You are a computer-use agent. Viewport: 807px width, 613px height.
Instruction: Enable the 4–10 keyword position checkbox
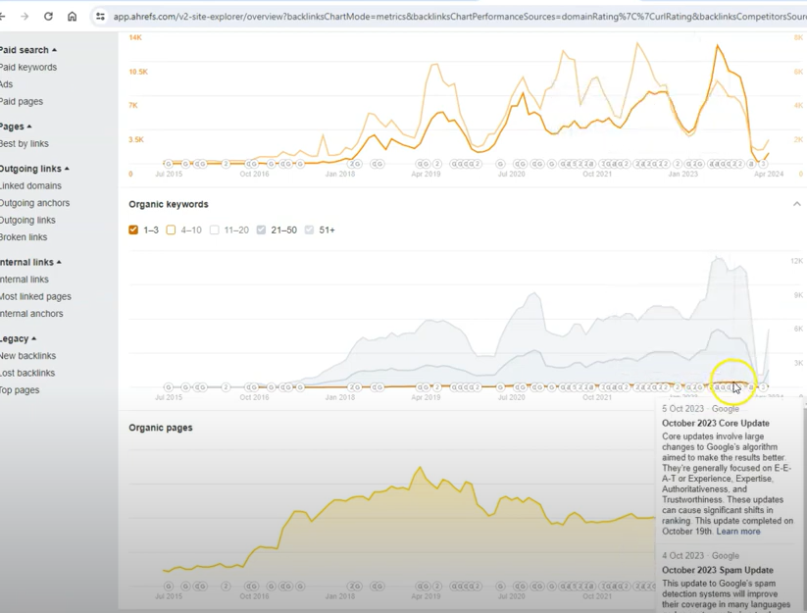point(171,230)
